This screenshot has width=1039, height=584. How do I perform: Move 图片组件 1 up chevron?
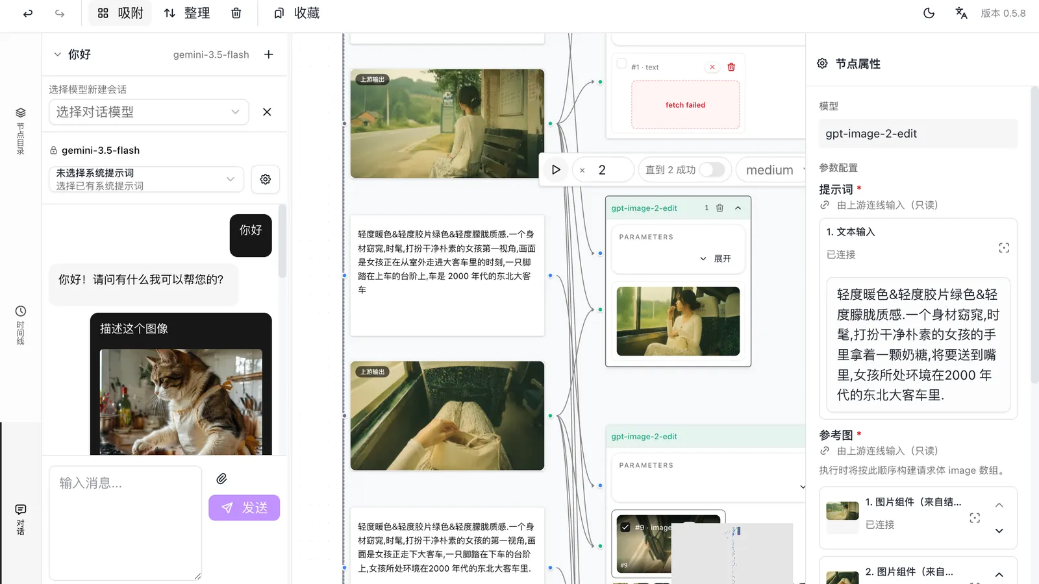(x=999, y=505)
